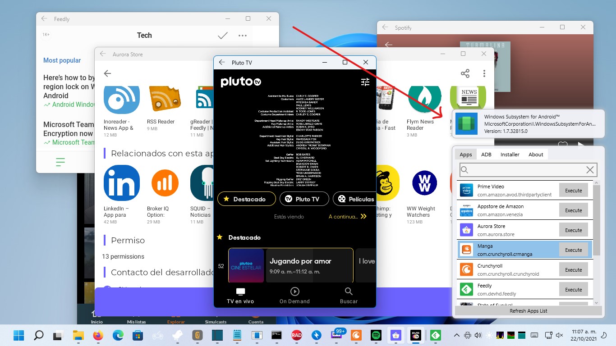Viewport: 616px width, 346px height.
Task: Open Firefox from the taskbar
Action: click(x=98, y=335)
